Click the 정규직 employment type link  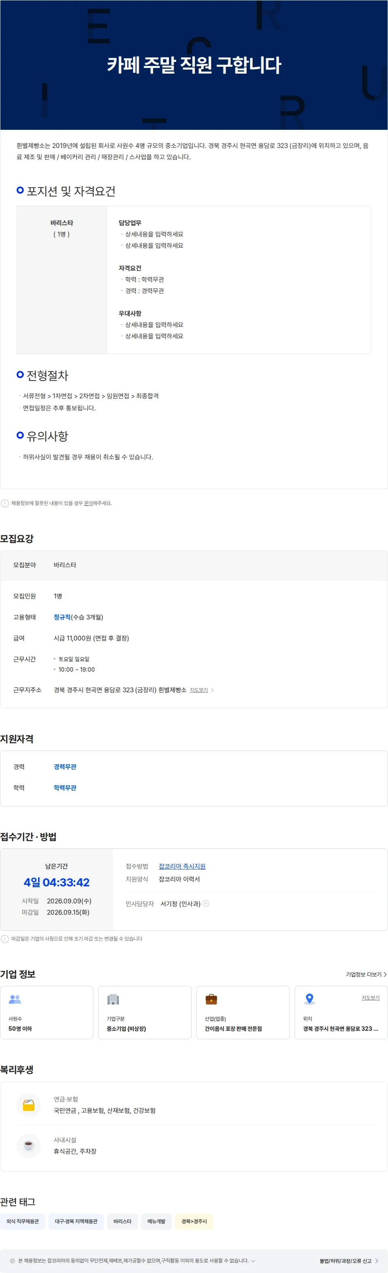(62, 617)
